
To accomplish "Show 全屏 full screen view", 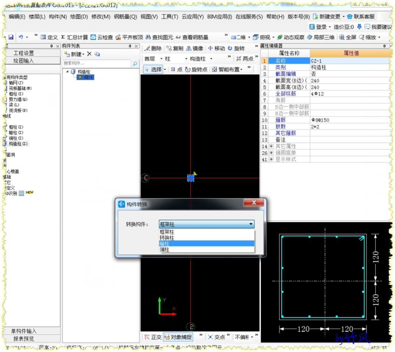I will [348, 37].
